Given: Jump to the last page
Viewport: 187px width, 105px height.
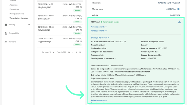Looking at the screenshot, I should [80, 52].
